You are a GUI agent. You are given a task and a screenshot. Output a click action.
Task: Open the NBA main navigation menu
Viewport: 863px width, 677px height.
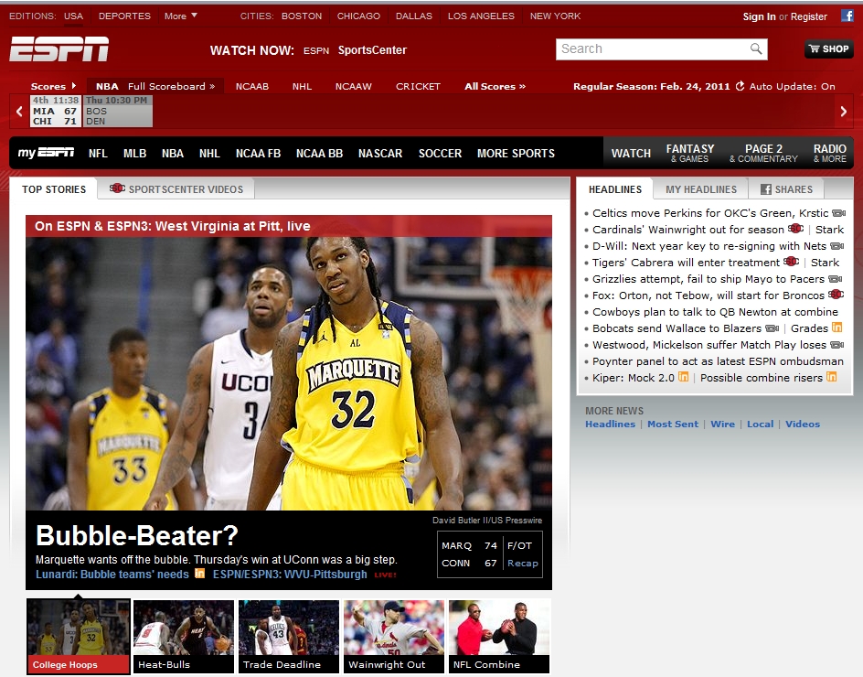coord(172,153)
